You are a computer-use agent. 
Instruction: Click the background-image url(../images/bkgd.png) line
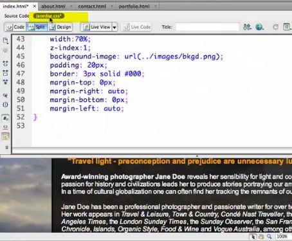click(x=136, y=57)
